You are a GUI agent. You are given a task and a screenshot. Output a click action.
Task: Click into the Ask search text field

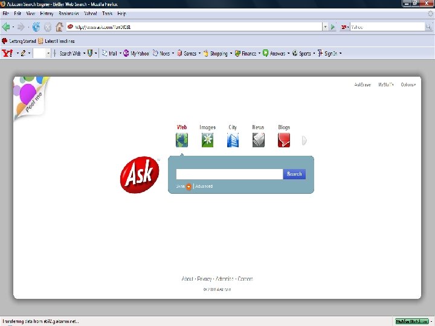coord(230,174)
